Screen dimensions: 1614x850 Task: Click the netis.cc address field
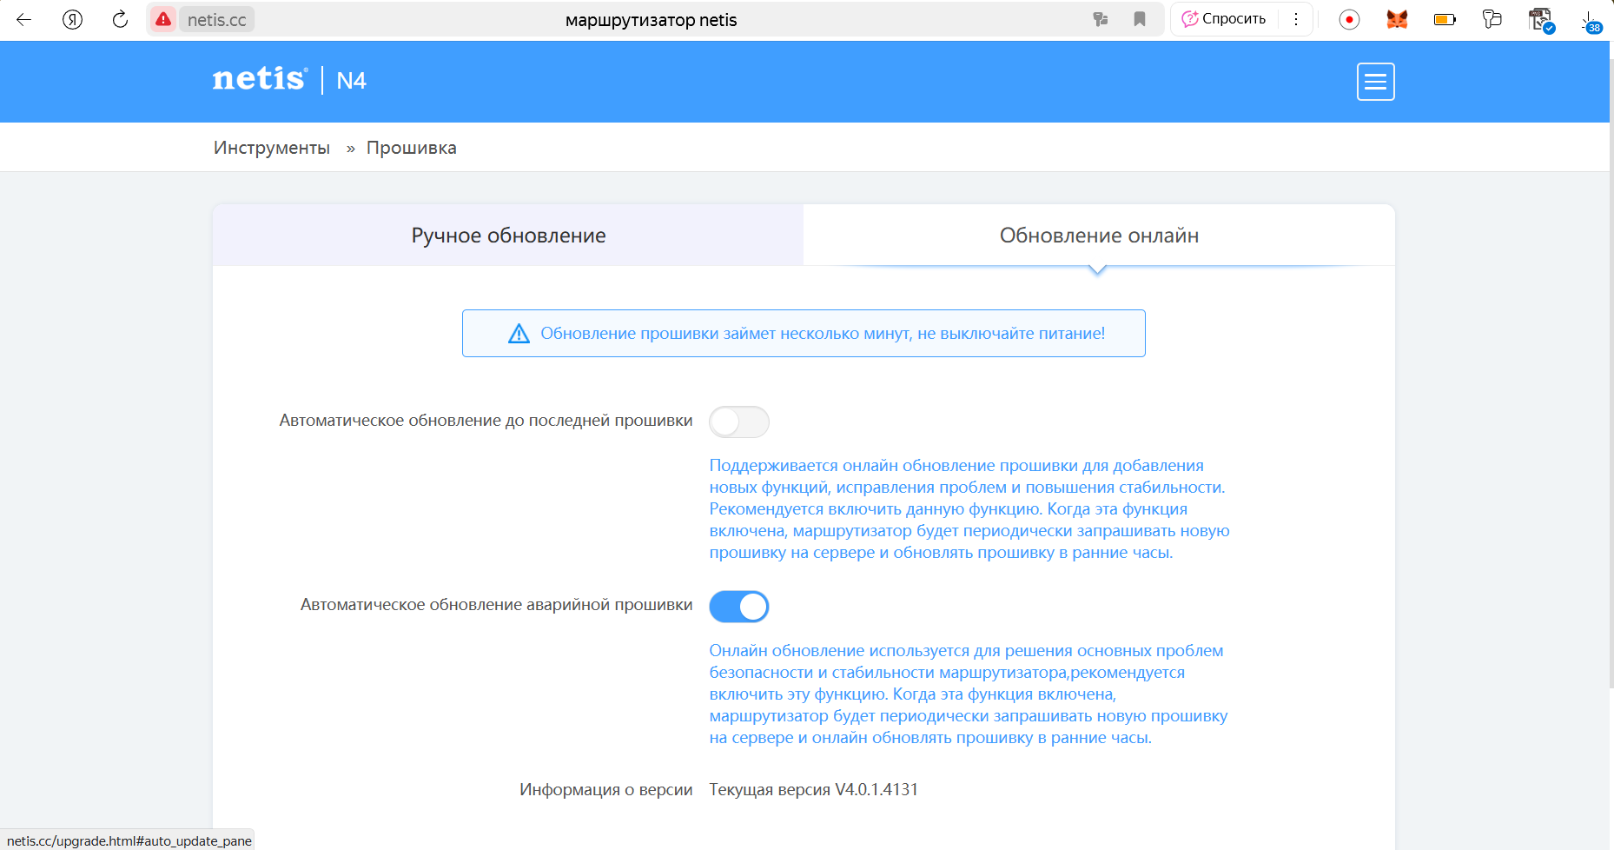coord(217,20)
